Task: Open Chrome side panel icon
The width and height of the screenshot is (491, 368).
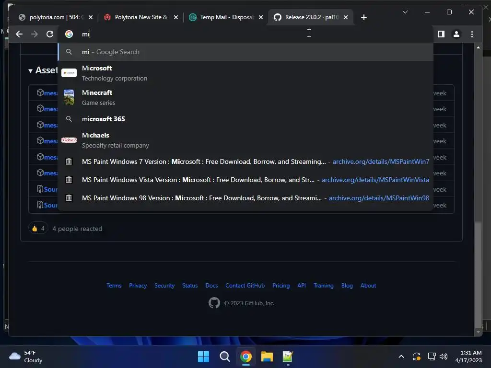Action: click(441, 34)
